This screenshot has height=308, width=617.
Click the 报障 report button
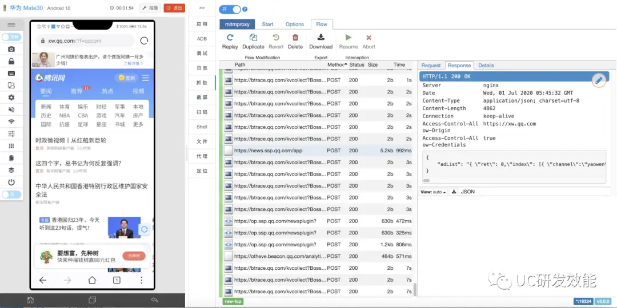pyautogui.click(x=150, y=8)
